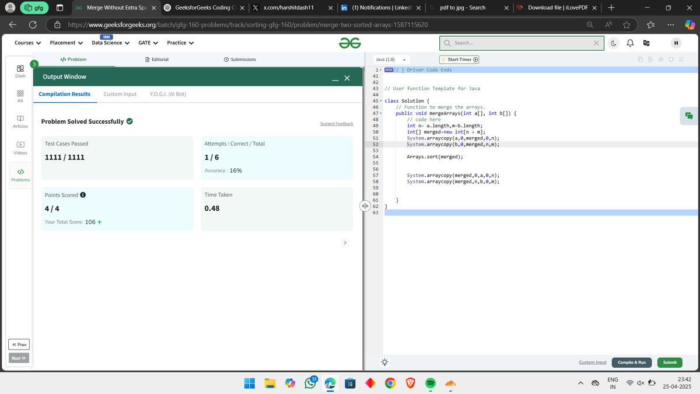The height and width of the screenshot is (394, 700).
Task: Open the Custom Input link below the editor
Action: (x=593, y=362)
